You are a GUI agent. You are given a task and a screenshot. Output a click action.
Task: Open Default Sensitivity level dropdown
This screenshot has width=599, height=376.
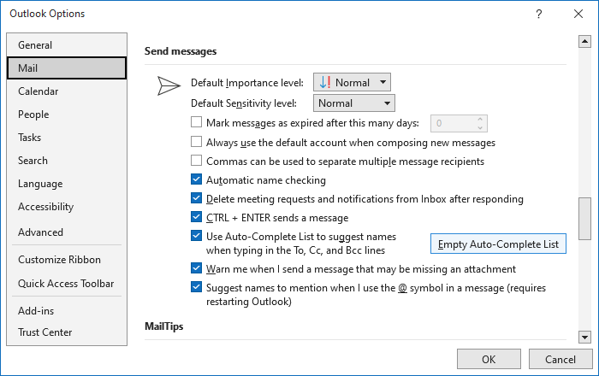coord(354,103)
